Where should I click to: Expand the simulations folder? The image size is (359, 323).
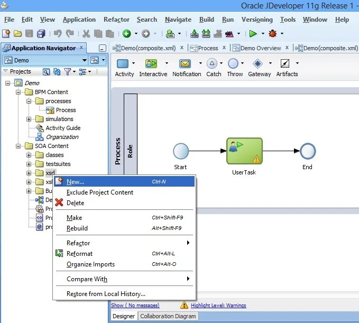(29, 119)
